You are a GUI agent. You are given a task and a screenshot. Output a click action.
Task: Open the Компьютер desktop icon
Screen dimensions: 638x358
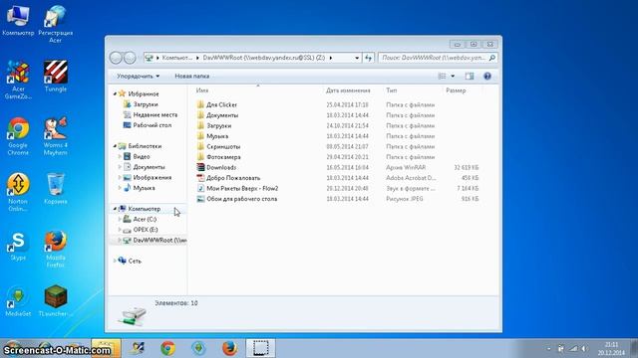coord(18,20)
